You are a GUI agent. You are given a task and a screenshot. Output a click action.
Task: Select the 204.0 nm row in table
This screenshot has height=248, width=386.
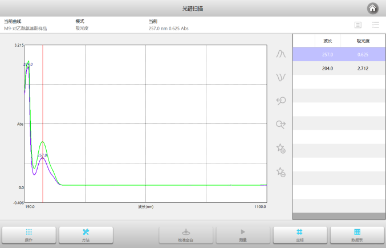point(339,68)
